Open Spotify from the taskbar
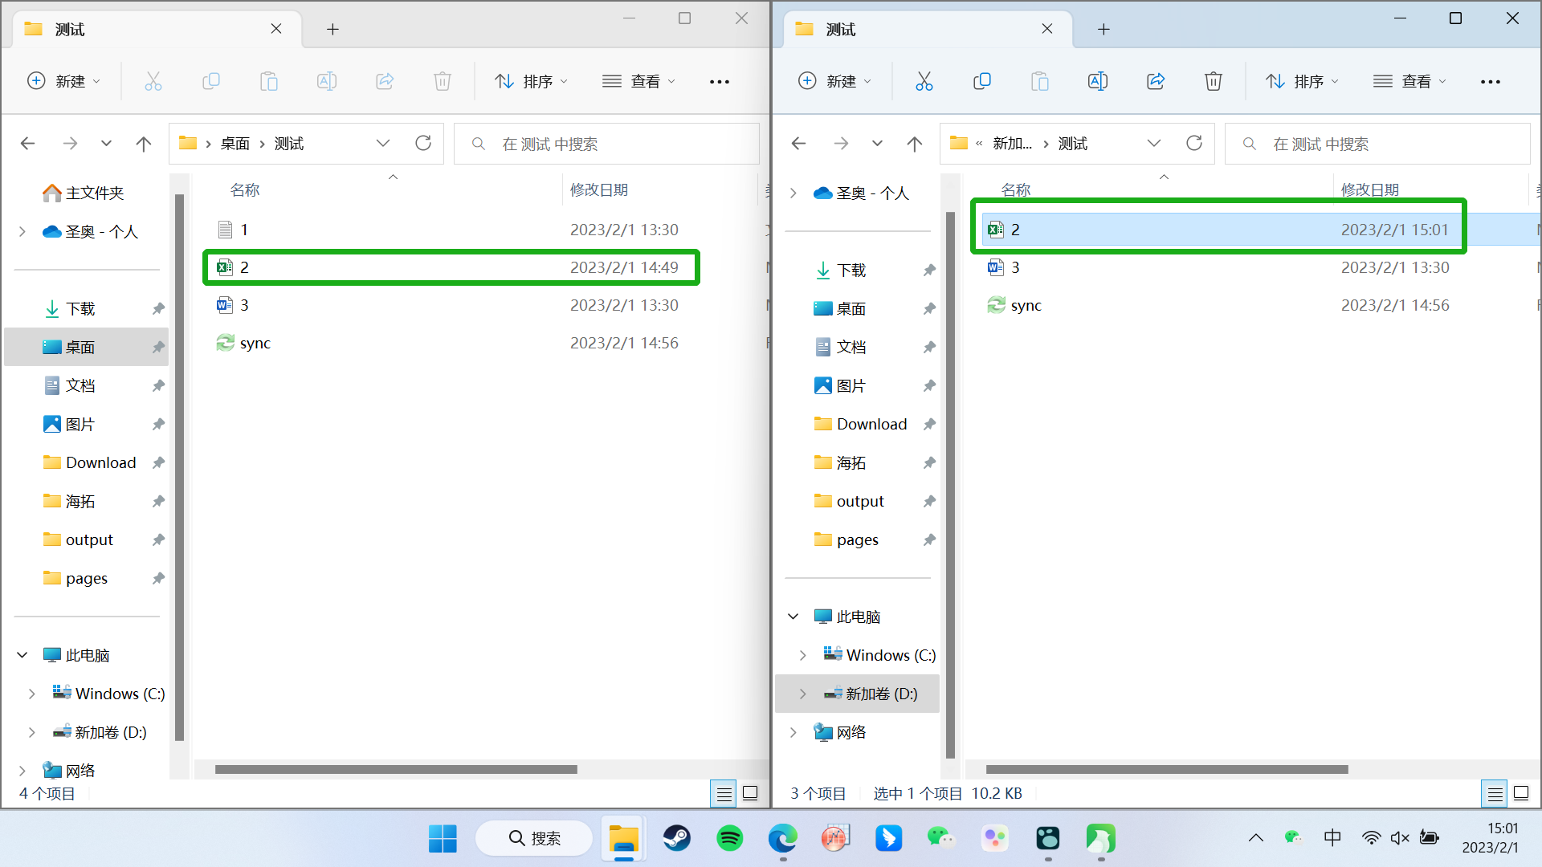The image size is (1542, 867). click(729, 838)
